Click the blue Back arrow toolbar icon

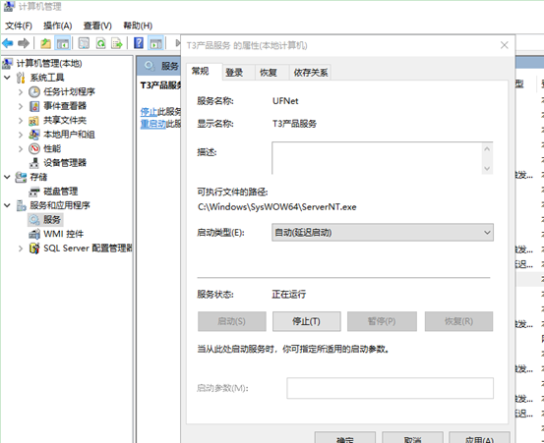tap(8, 43)
